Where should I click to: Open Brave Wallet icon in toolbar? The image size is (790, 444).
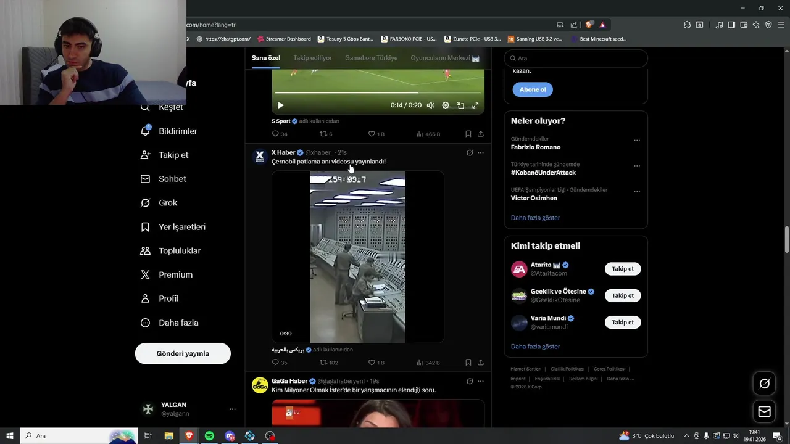[744, 25]
